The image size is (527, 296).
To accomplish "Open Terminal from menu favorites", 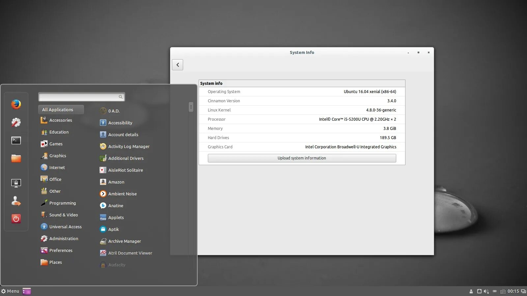I will point(16,140).
